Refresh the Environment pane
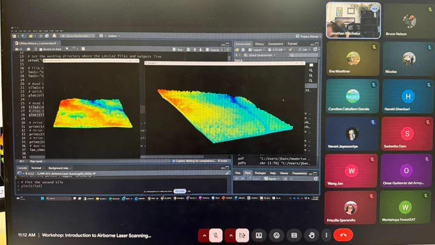The image size is (435, 245). [315, 49]
